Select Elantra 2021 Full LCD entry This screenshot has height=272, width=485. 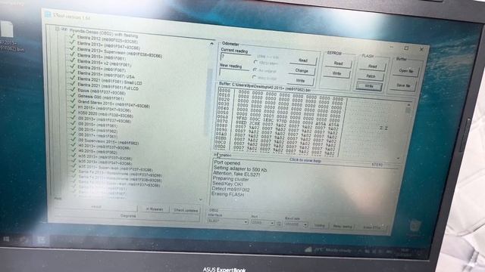tap(108, 86)
